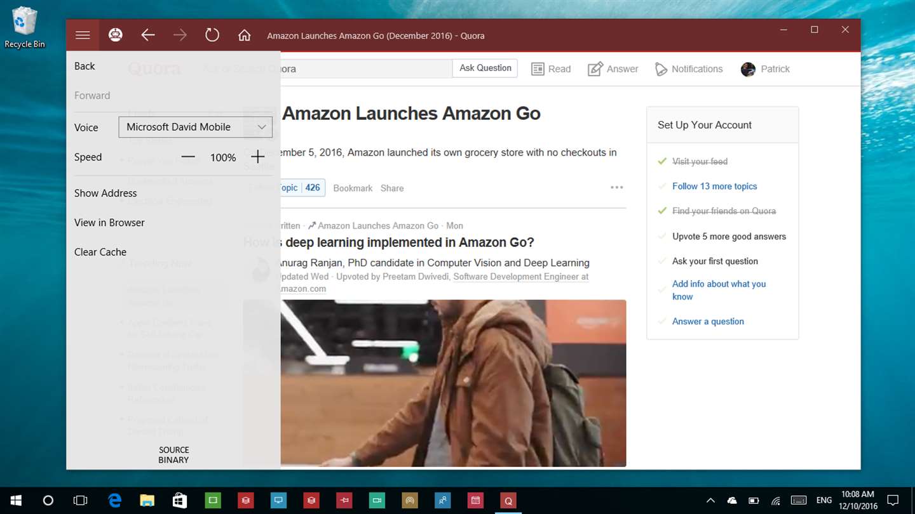Click SOURCE BINARY at menu bottom
The width and height of the screenshot is (915, 514).
click(x=173, y=455)
